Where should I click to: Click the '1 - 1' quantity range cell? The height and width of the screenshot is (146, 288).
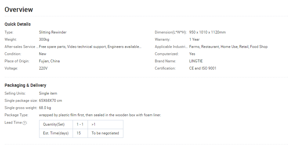[x=80, y=124]
